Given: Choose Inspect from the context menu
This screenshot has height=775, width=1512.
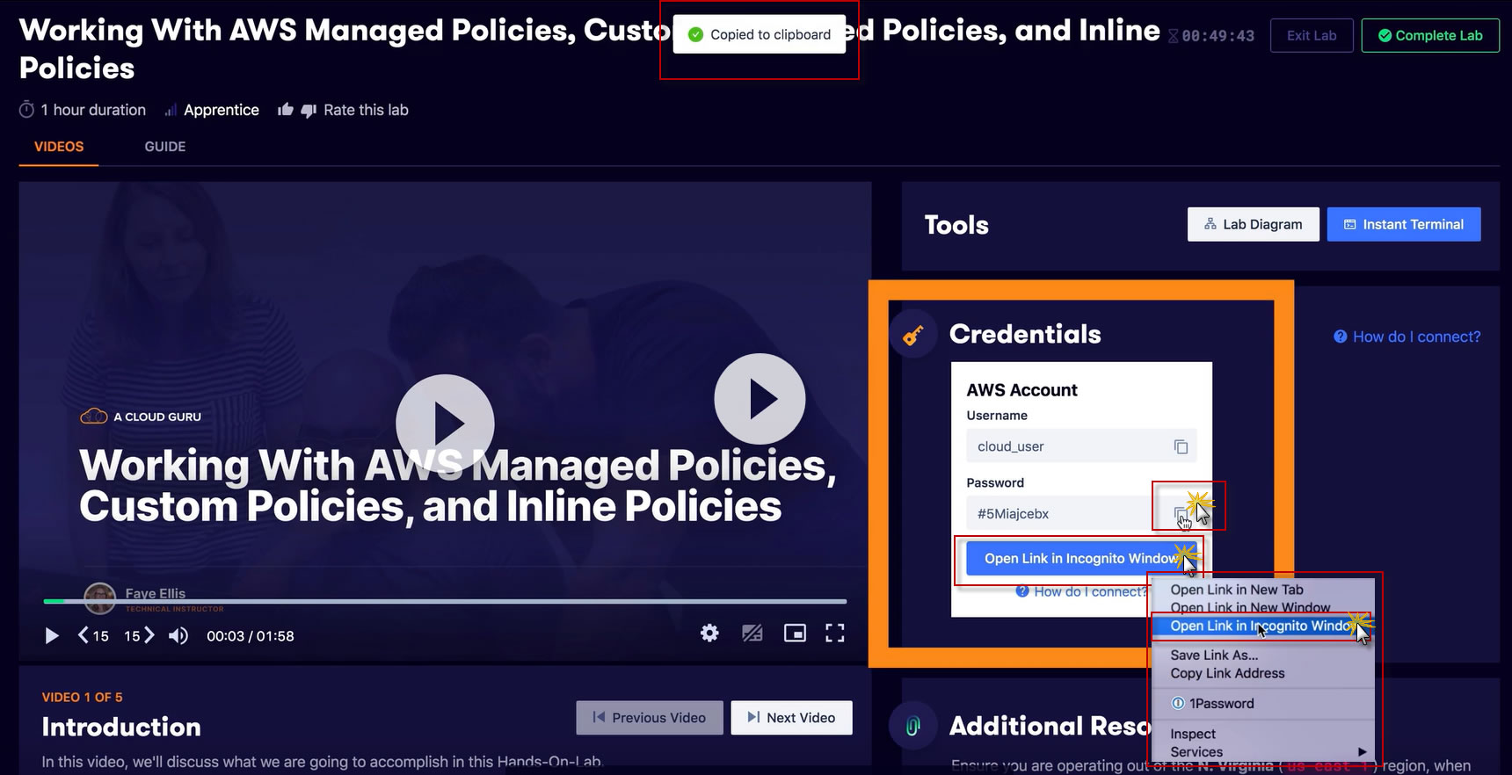Looking at the screenshot, I should [1193, 734].
